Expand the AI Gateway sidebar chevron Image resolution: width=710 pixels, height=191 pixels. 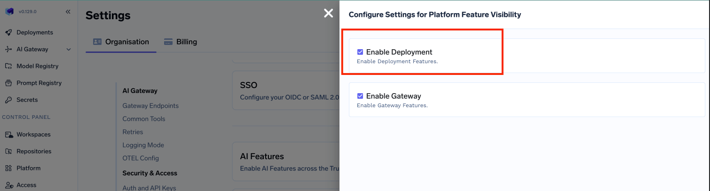[x=69, y=49]
